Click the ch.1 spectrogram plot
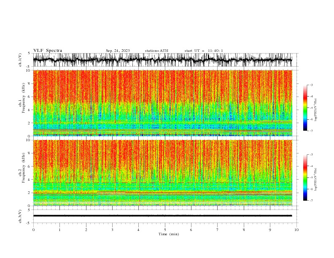 tap(162, 103)
